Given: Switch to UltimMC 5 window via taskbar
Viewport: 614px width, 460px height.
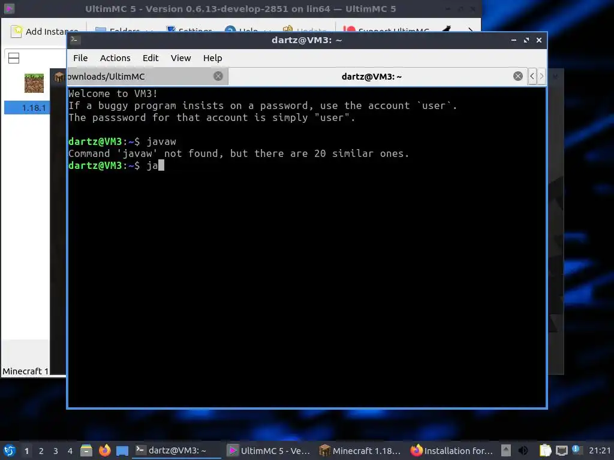Looking at the screenshot, I should (269, 450).
